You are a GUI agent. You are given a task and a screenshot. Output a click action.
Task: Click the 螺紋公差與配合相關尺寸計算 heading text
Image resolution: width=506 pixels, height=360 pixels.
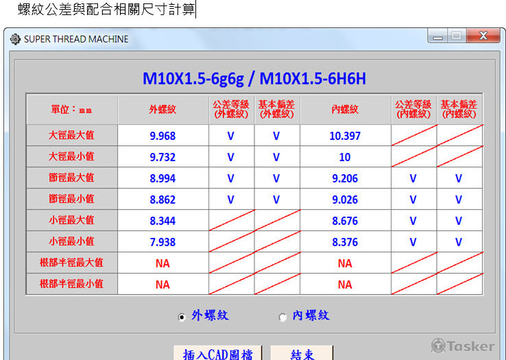pos(106,9)
